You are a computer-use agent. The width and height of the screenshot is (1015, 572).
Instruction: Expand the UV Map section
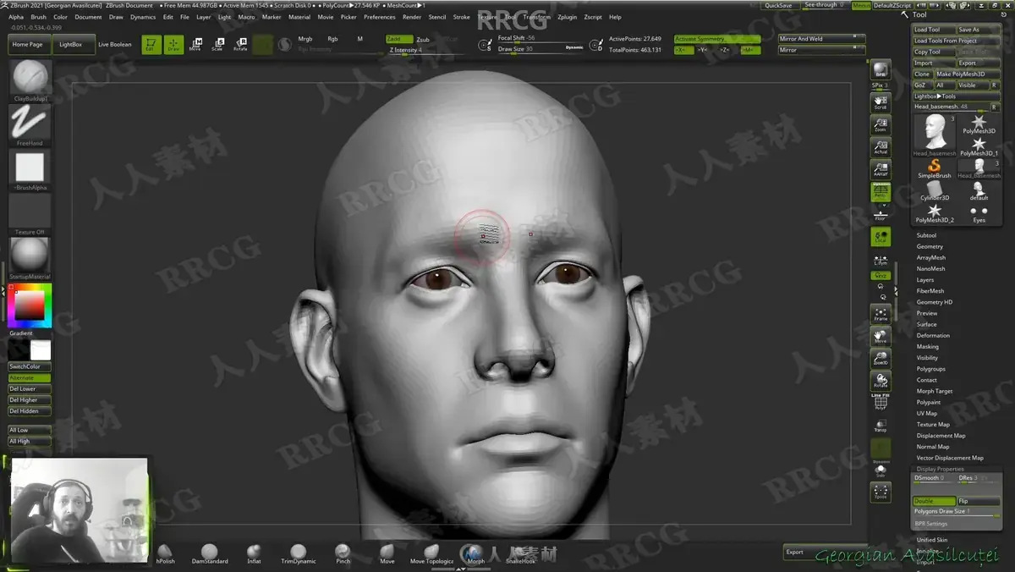[x=927, y=414]
